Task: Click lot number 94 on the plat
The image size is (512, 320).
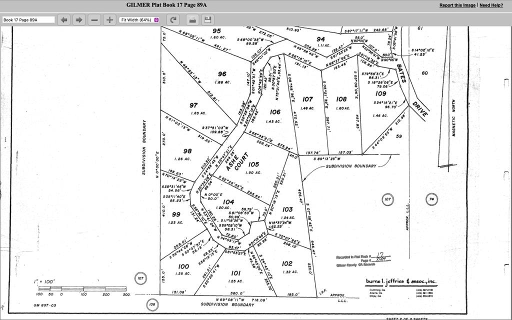Action: coord(320,39)
